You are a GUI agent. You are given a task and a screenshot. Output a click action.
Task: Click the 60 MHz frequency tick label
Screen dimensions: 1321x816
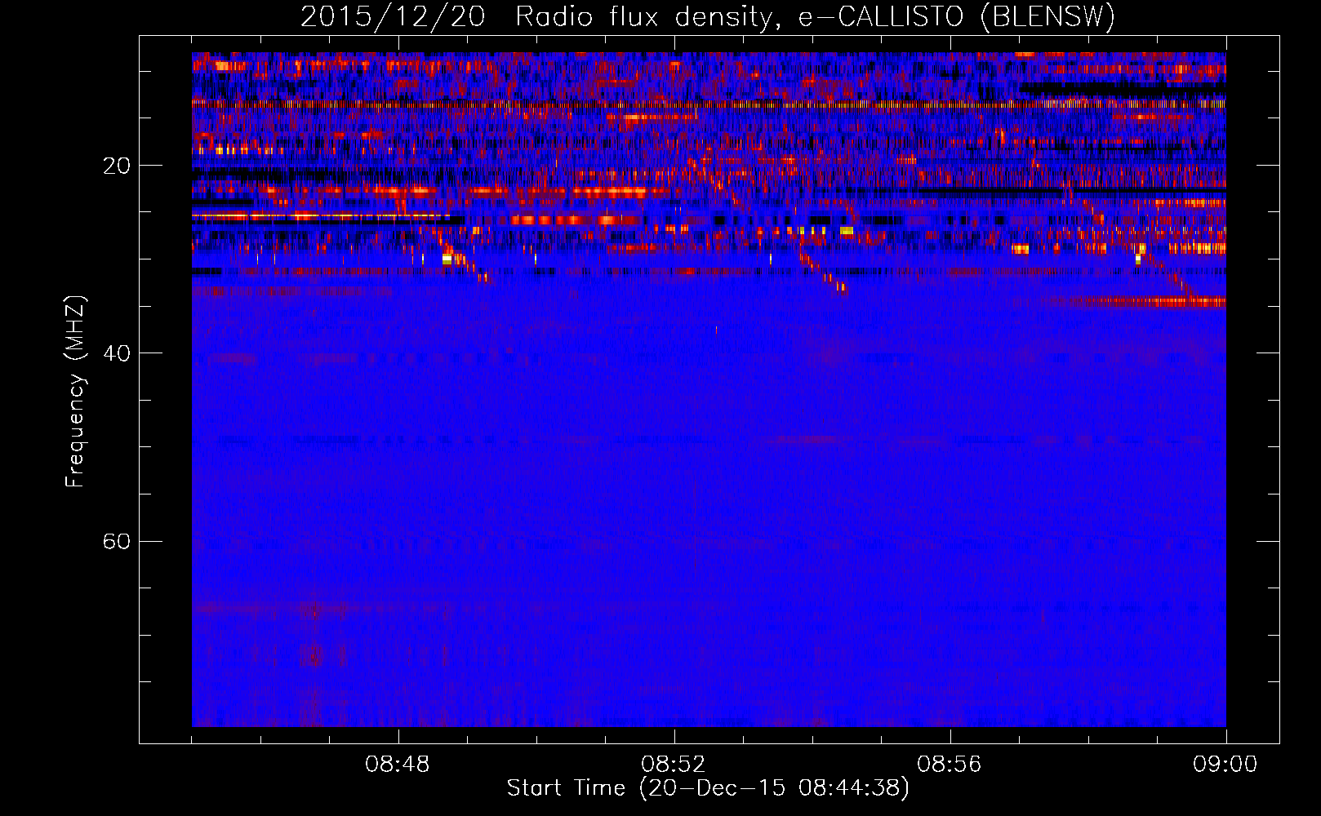117,541
